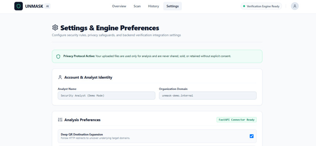The height and width of the screenshot is (146, 316).
Task: Click the Analysis Preferences heading
Action: (x=82, y=120)
